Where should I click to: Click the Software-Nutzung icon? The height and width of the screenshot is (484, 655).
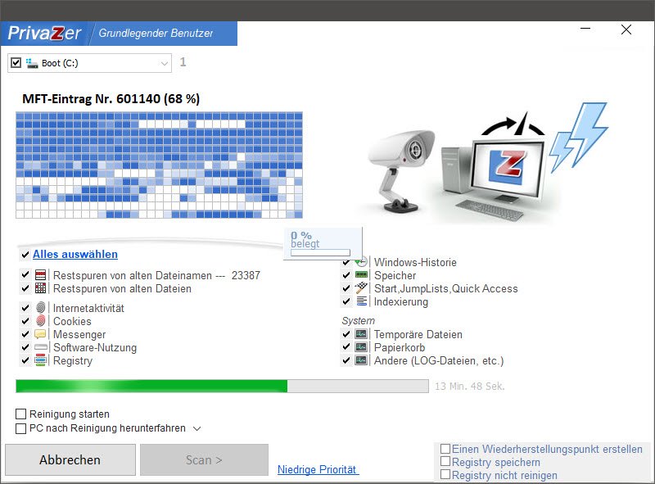click(40, 347)
